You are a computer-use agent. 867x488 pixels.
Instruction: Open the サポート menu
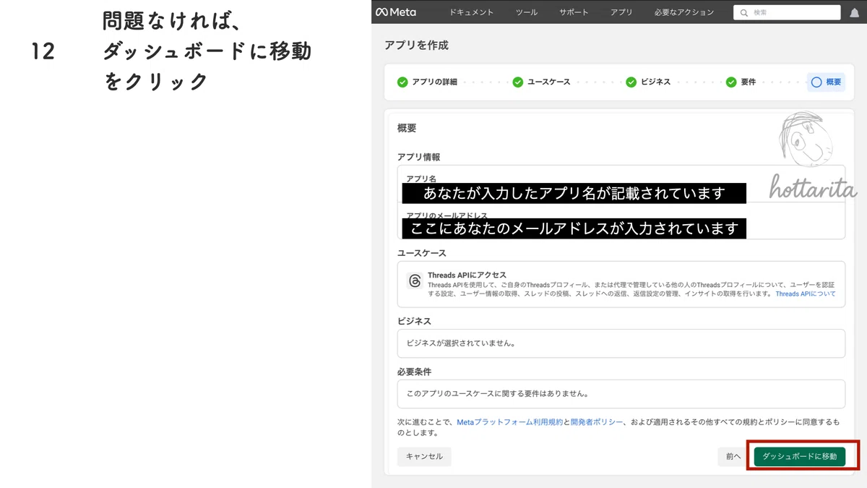[574, 12]
